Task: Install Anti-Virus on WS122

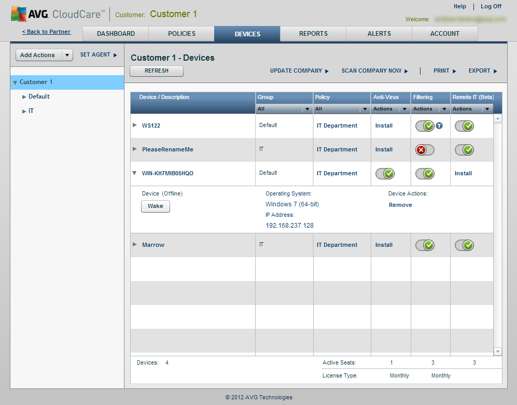Action: coord(384,125)
